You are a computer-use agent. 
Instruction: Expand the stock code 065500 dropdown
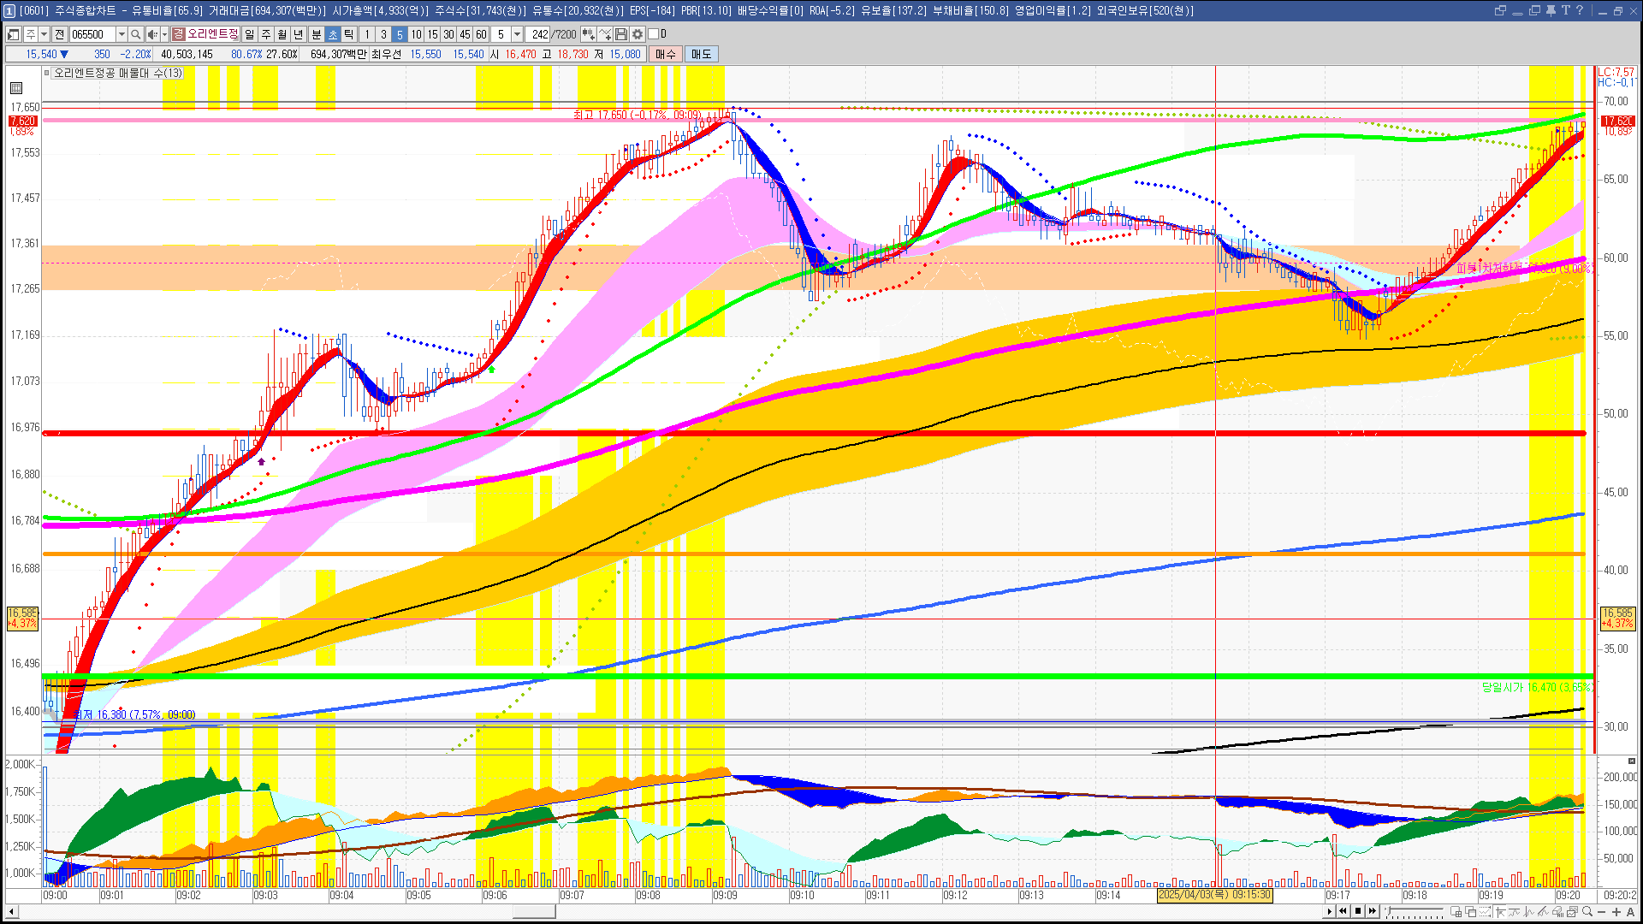pyautogui.click(x=122, y=34)
